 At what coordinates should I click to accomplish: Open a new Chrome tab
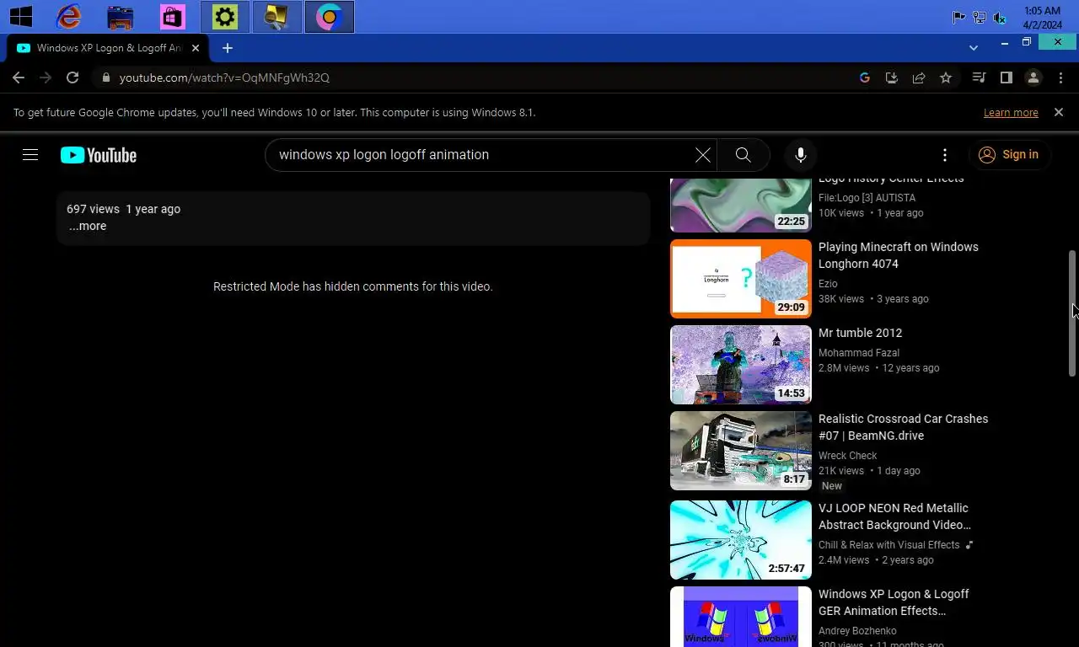228,48
